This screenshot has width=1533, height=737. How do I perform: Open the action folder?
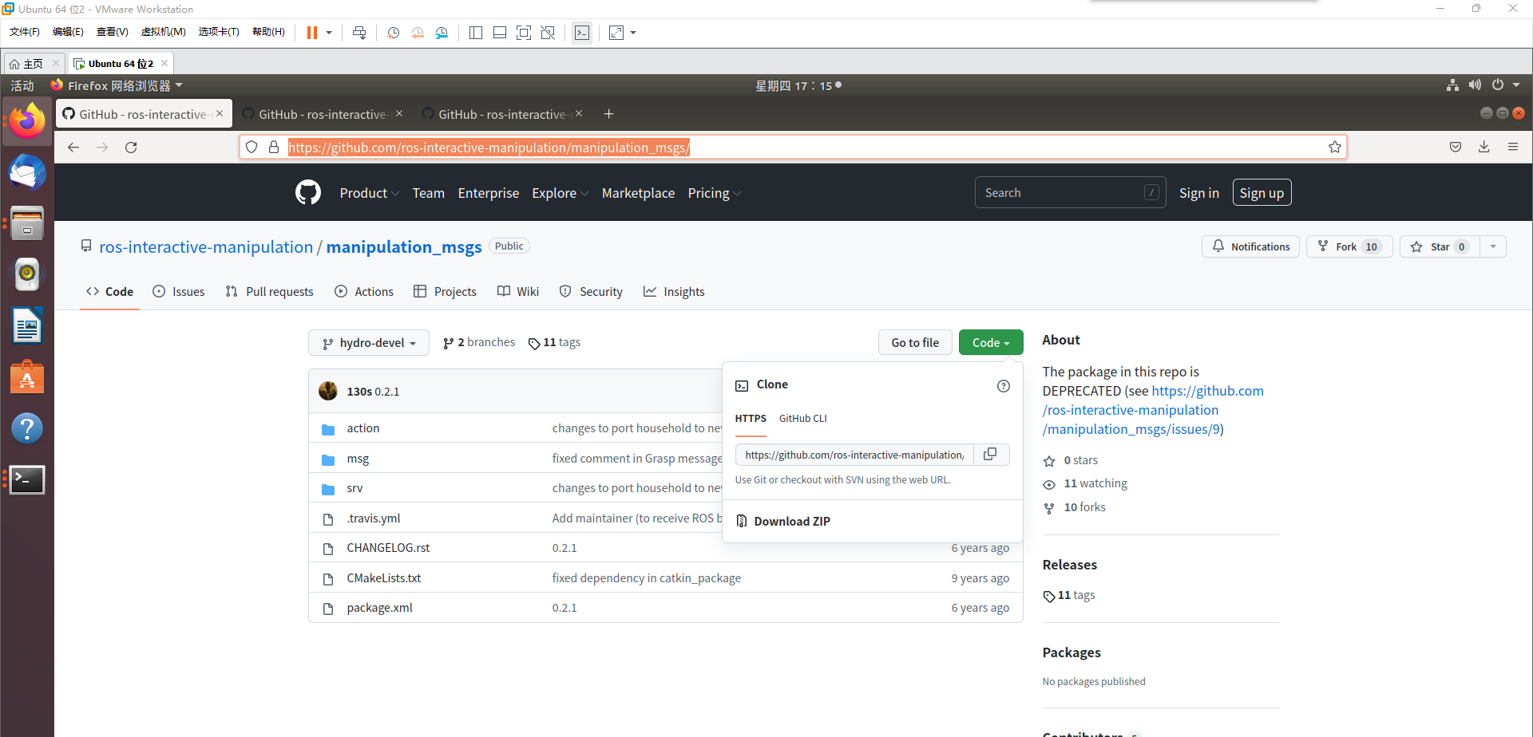tap(363, 428)
